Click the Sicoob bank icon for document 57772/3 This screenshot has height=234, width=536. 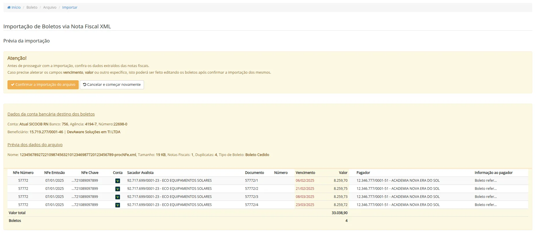click(117, 197)
